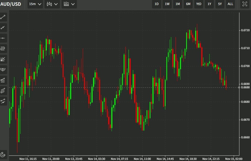Screen dimensions: 251x161
Task: Switch to the ALL range tab
Action: click(x=230, y=4)
